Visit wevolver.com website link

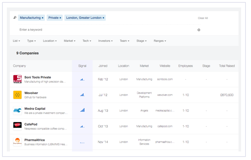pos(165,95)
